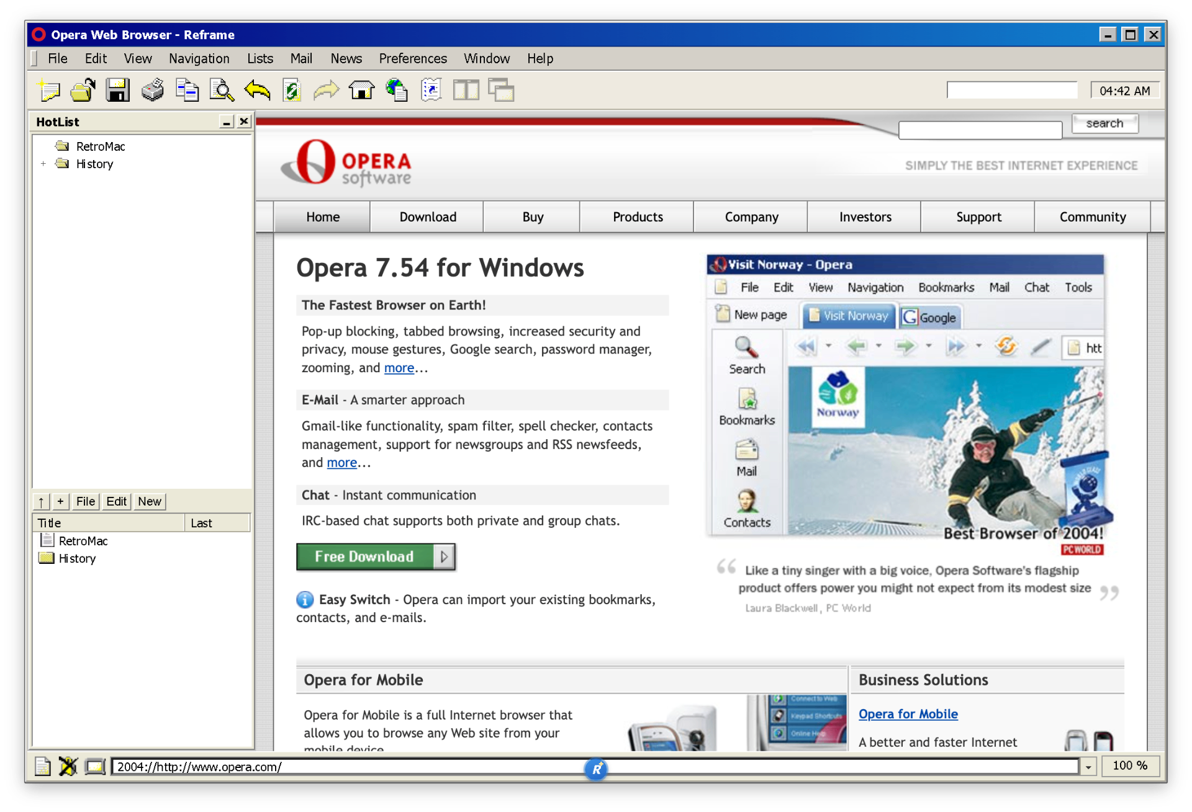Click the monitor icon beside address bar

tap(95, 767)
